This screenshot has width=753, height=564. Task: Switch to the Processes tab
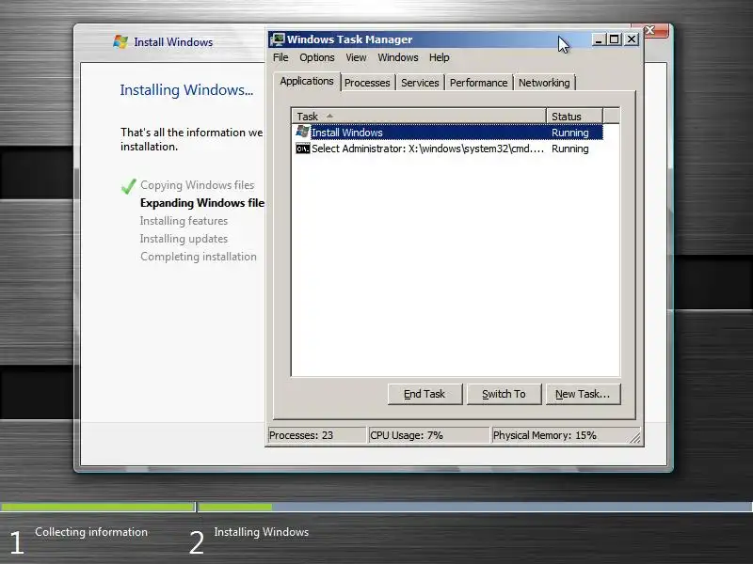(367, 83)
